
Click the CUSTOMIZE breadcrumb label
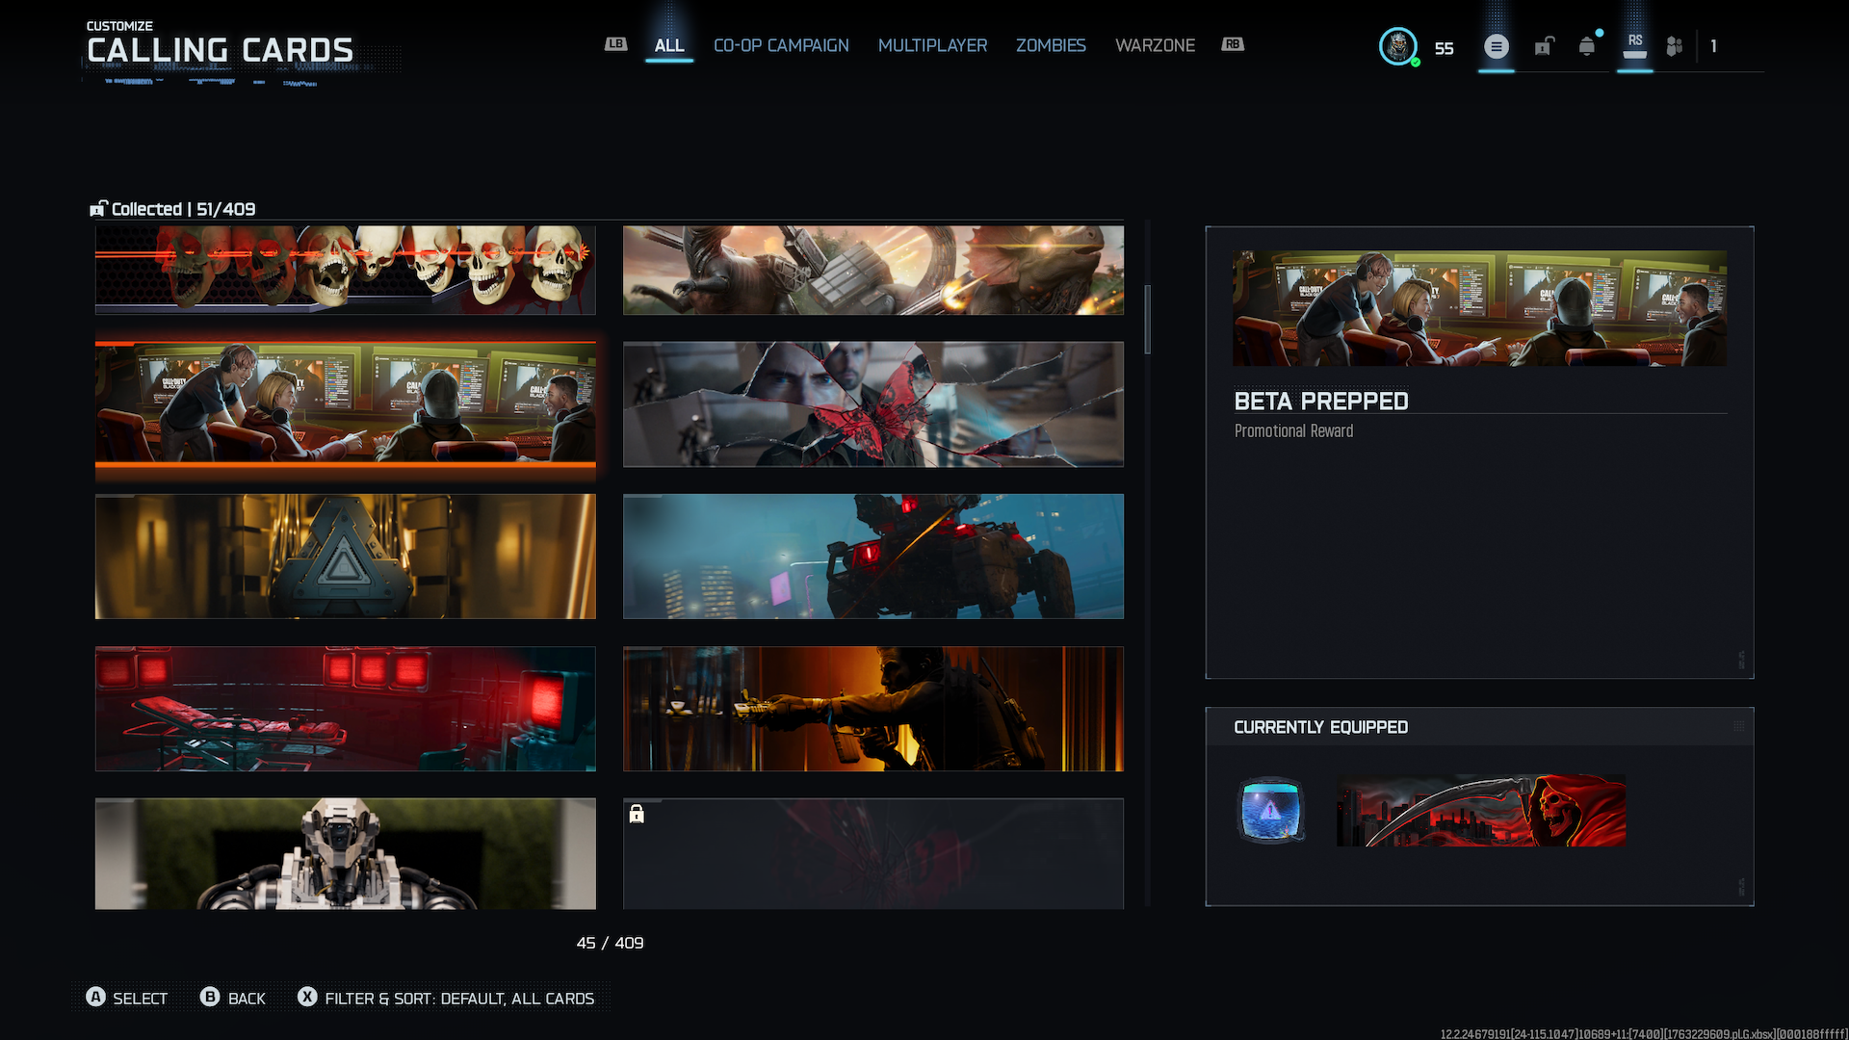119,26
